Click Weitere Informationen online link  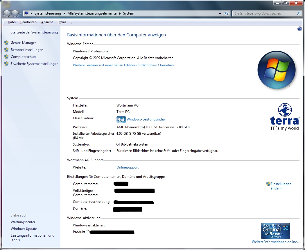[x=276, y=242]
